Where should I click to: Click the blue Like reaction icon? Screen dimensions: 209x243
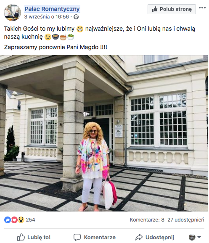click(x=8, y=220)
